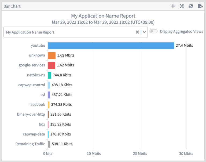This screenshot has height=162, width=206.
Task: Expand the Bar Chart panel to fullscreen
Action: point(182,6)
